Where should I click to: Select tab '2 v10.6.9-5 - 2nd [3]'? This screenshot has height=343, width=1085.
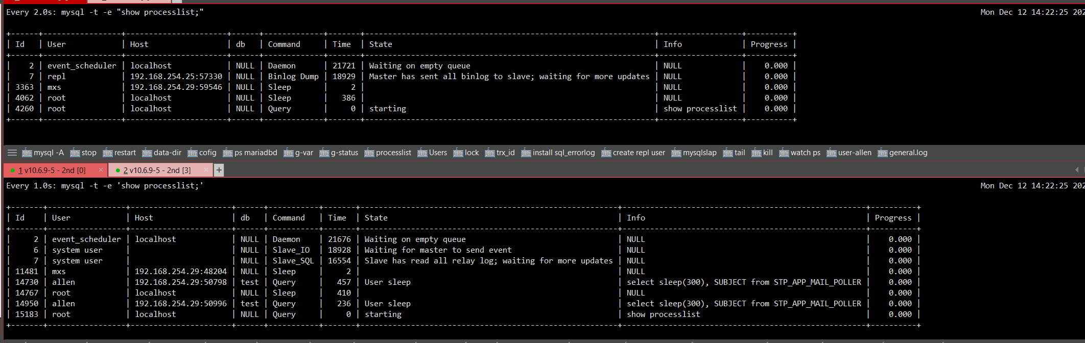click(156, 170)
